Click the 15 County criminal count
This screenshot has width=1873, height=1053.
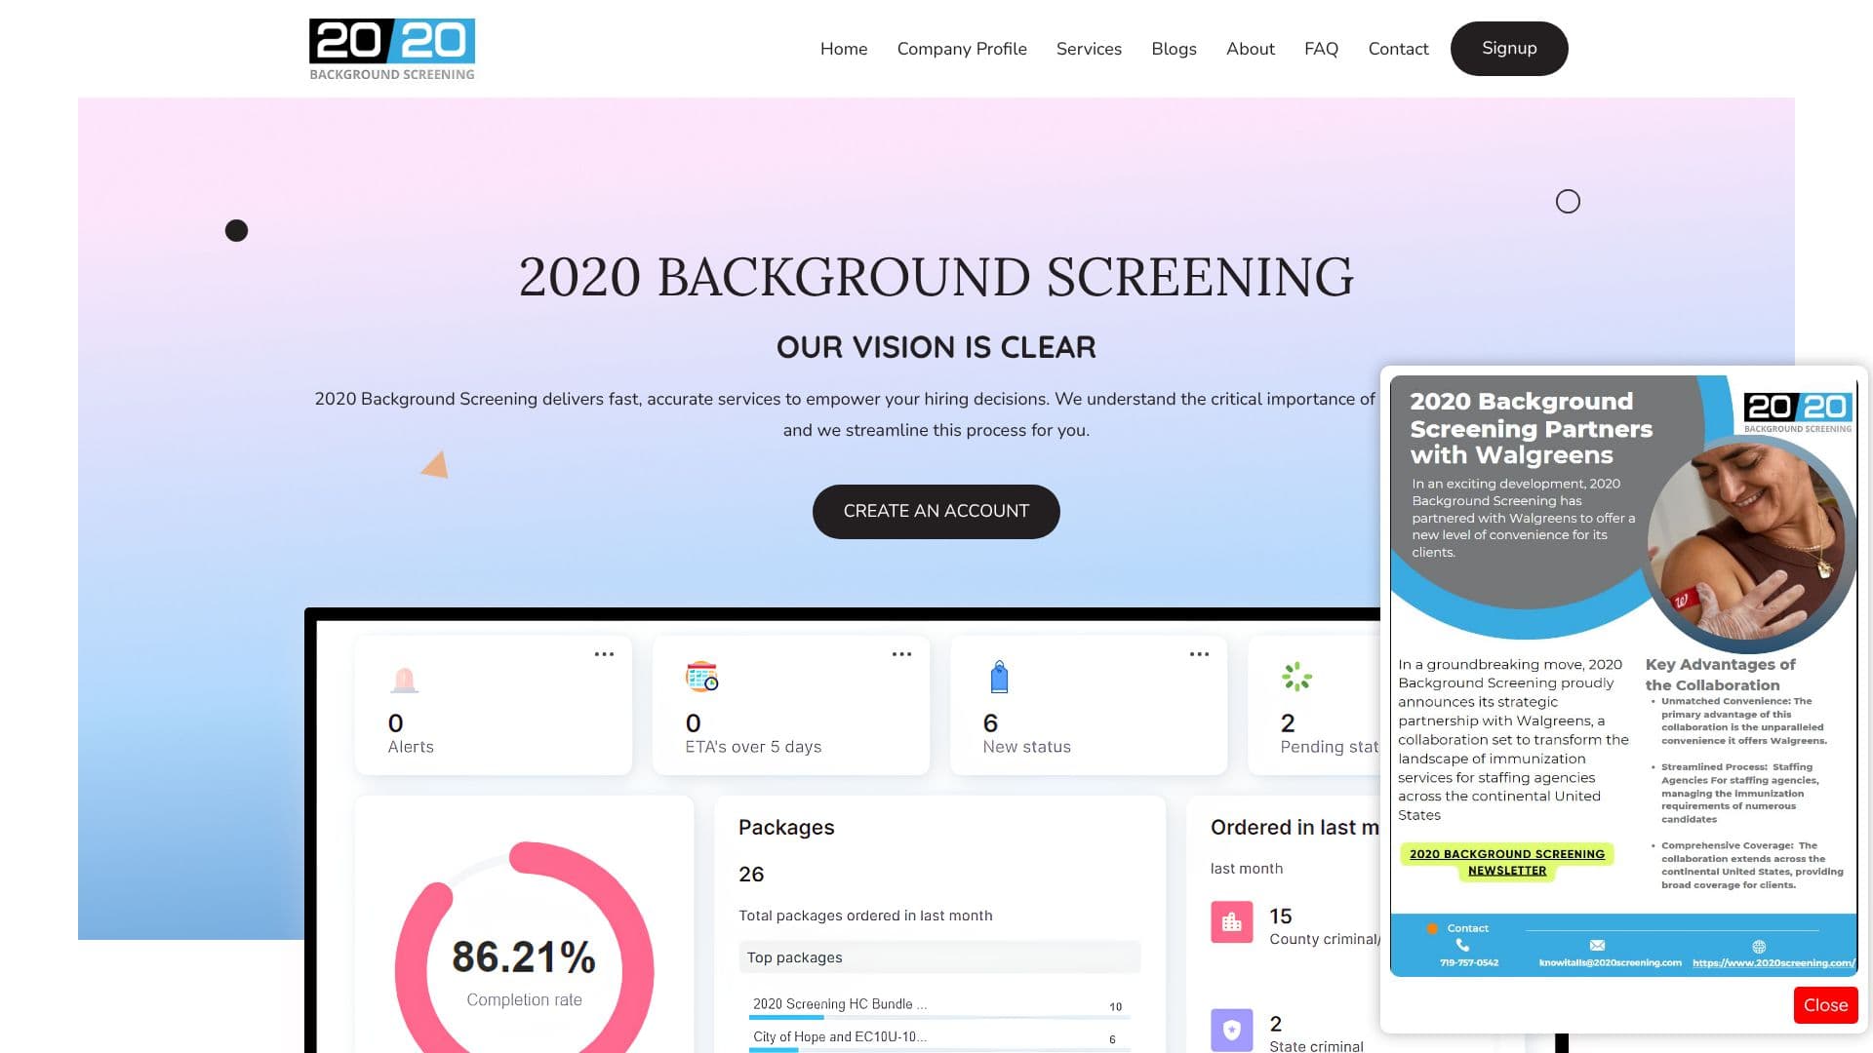click(x=1280, y=916)
